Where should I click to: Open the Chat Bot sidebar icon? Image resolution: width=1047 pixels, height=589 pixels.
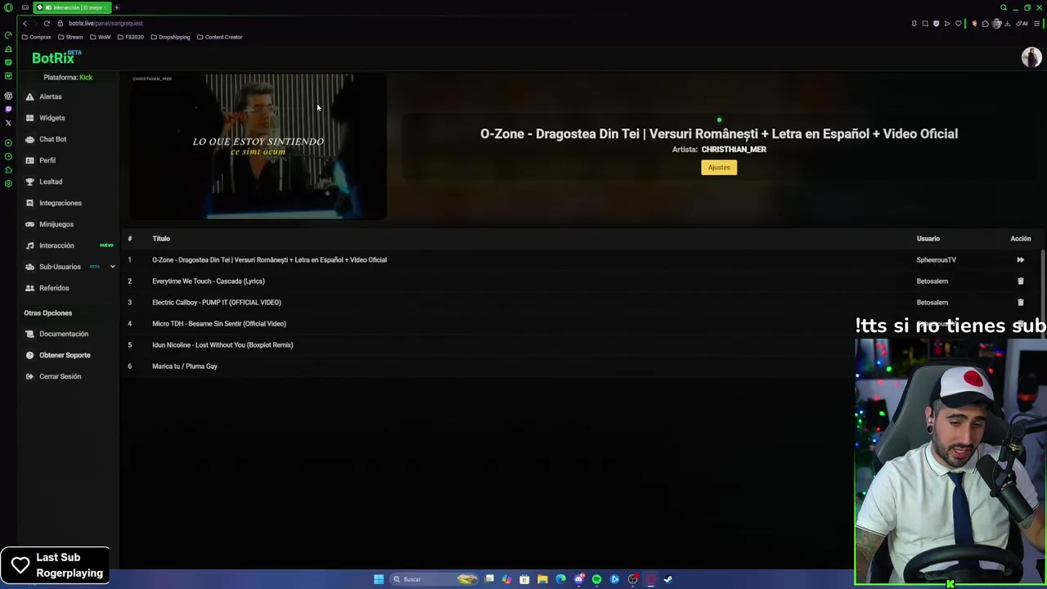(x=30, y=139)
